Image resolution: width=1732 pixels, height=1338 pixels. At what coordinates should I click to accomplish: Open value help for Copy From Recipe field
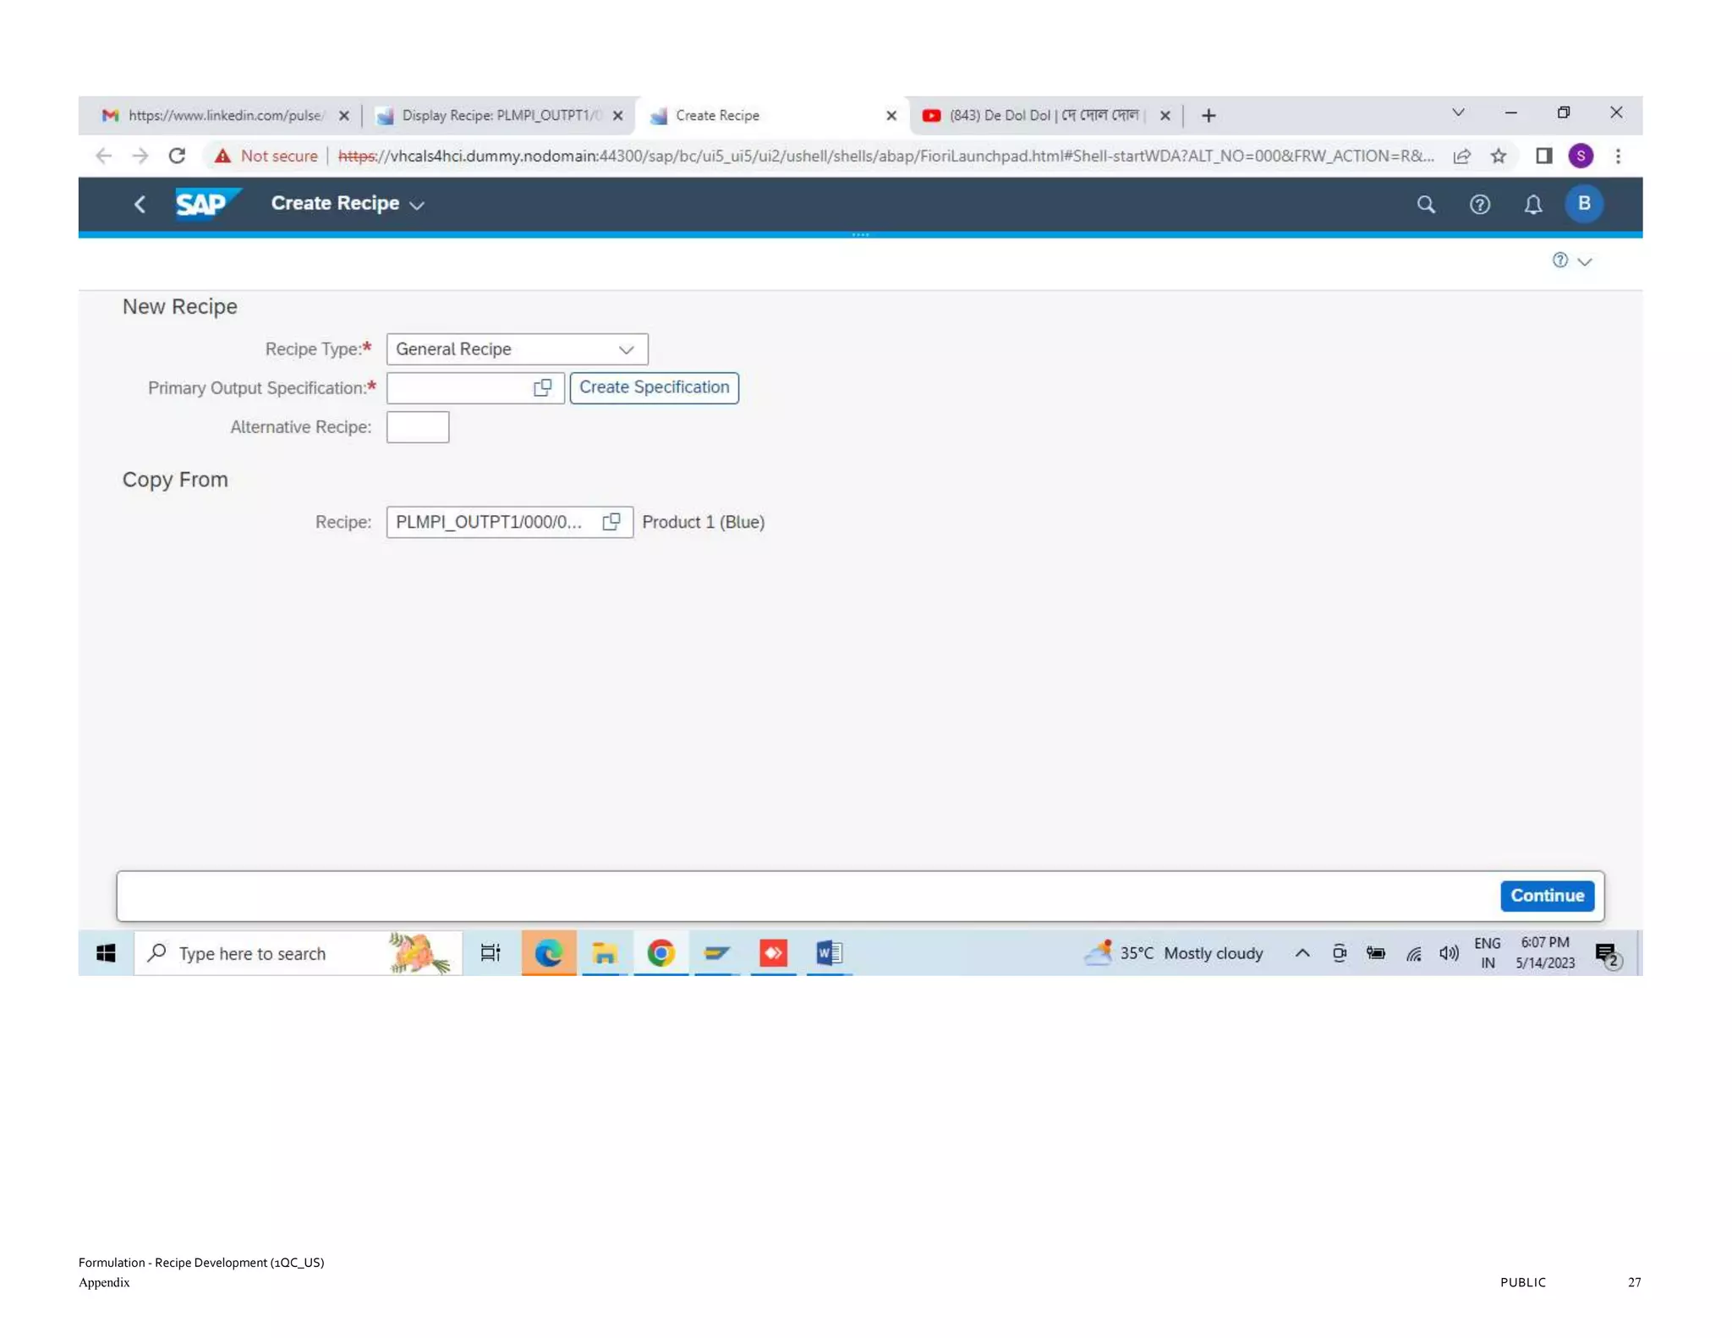[x=611, y=522]
